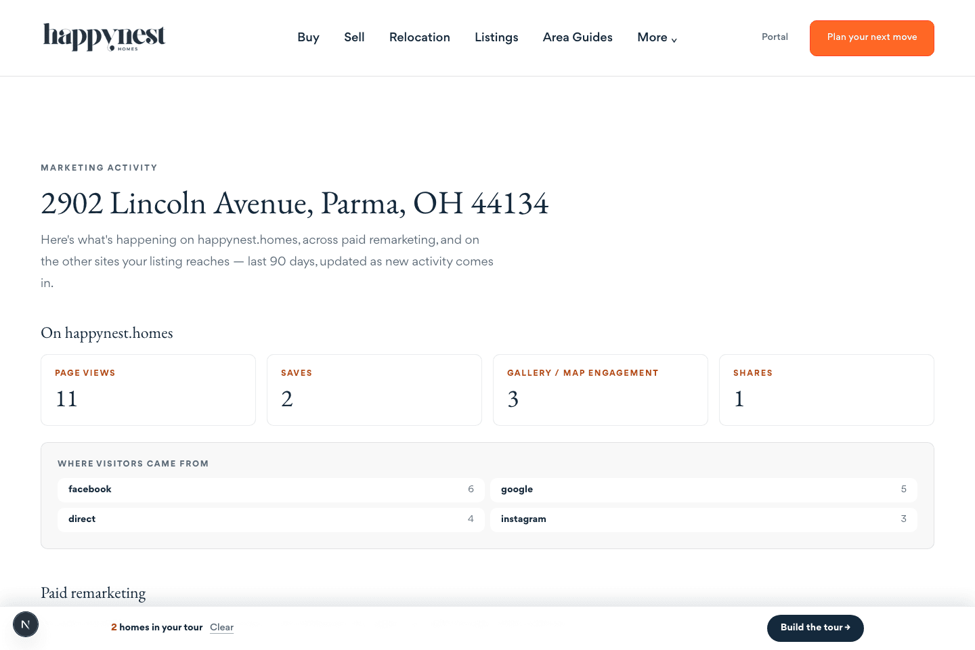Screen dimensions: 975x650
Task: Click the instagram visitor source row
Action: [x=703, y=519]
